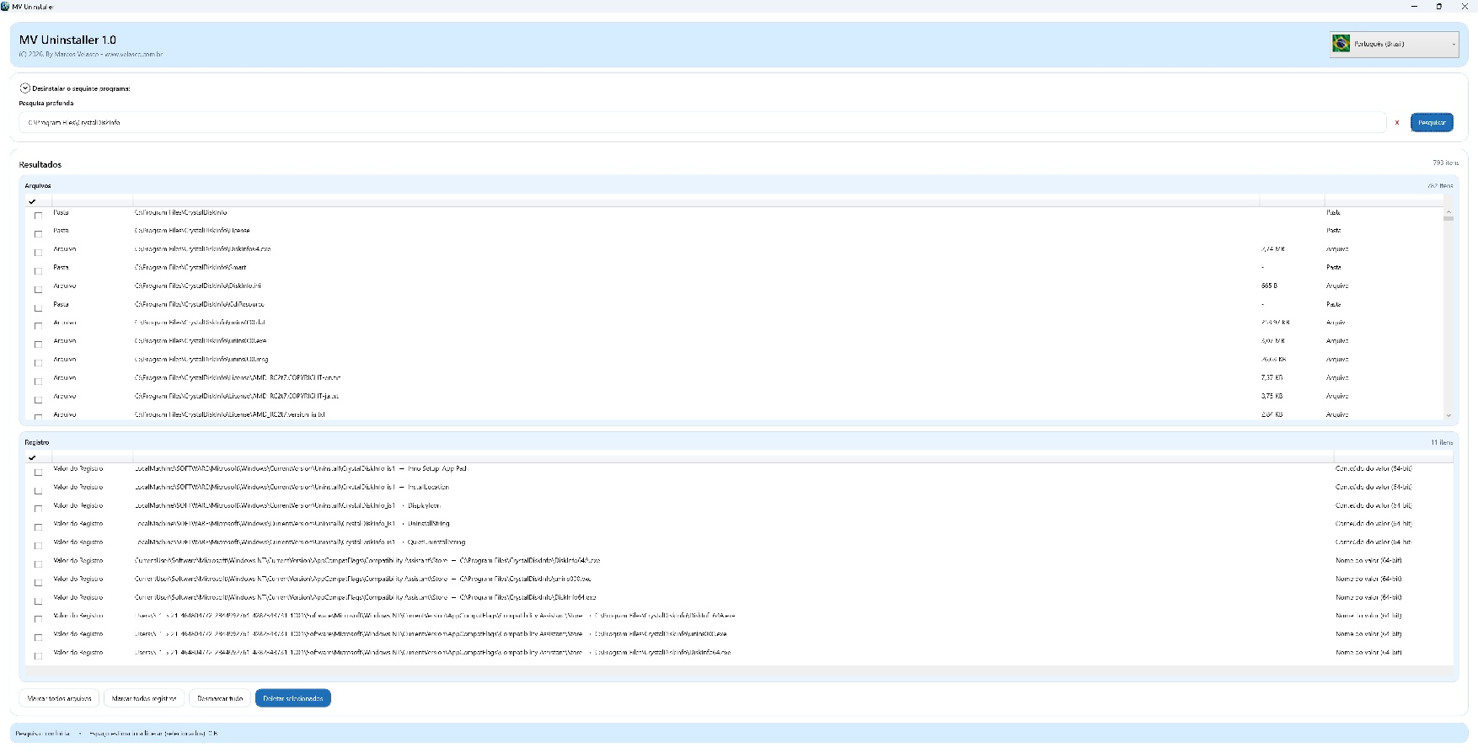The image size is (1478, 753).
Task: Click the Brazil flag icon
Action: 1341,44
